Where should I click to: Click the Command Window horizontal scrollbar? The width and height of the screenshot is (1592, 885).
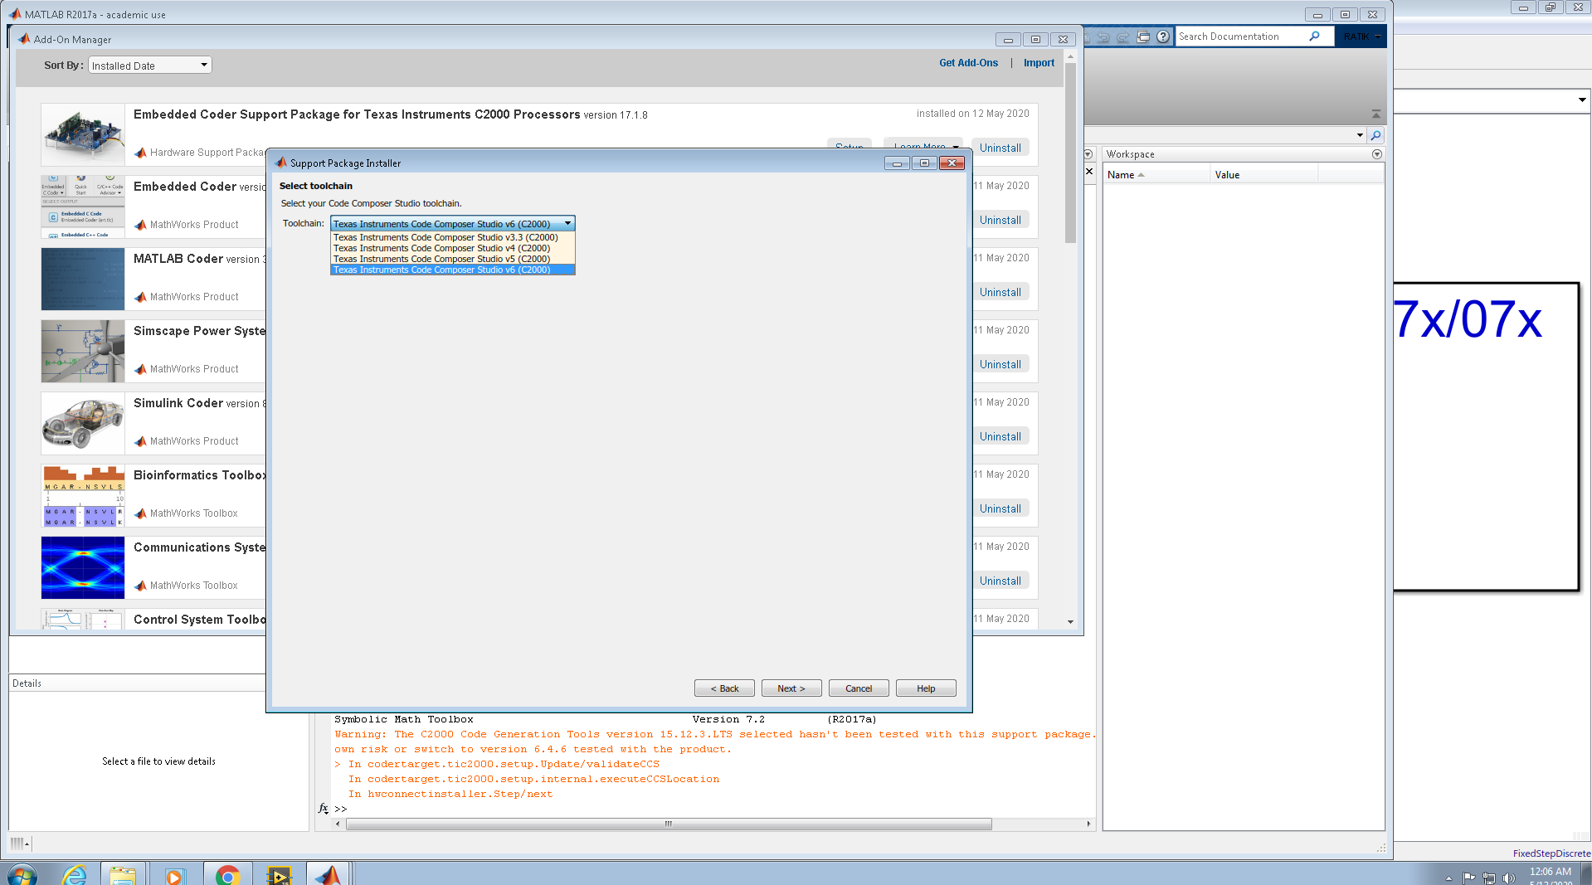[669, 824]
